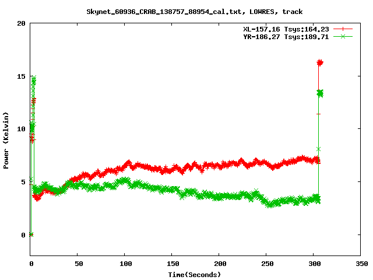The width and height of the screenshot is (373, 280).
Task: Click the green YR spike peak near 300 seconds
Action: coord(320,93)
